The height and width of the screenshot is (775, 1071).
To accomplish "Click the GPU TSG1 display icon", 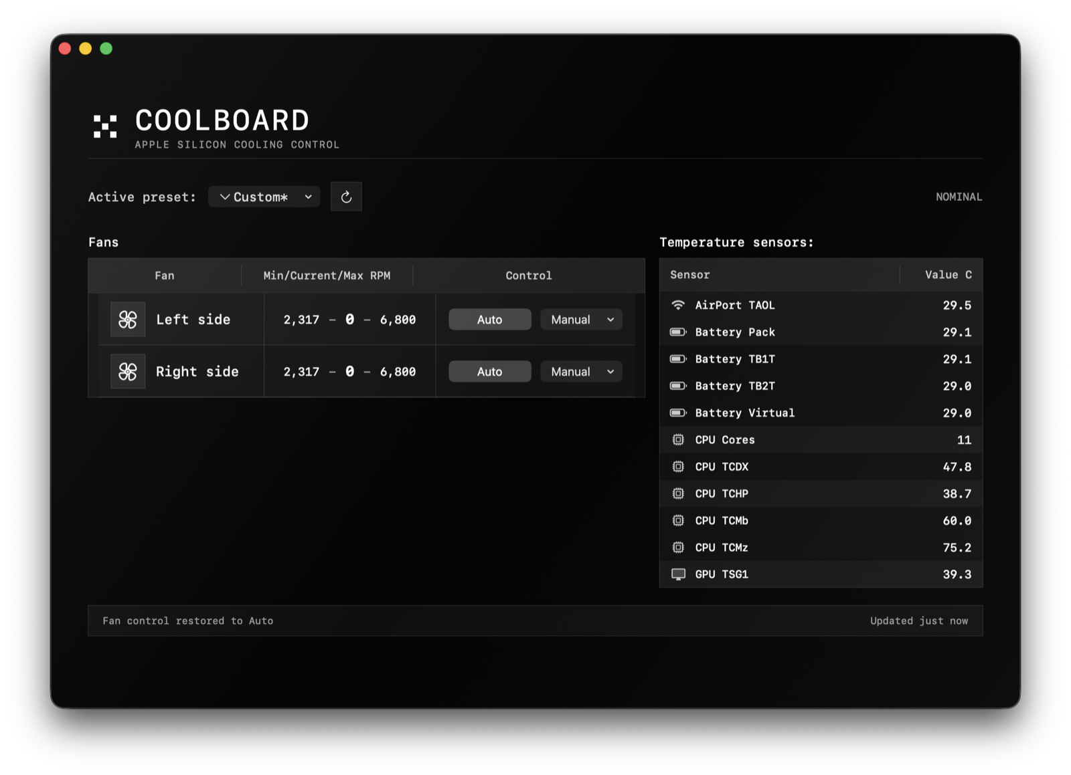I will (678, 574).
